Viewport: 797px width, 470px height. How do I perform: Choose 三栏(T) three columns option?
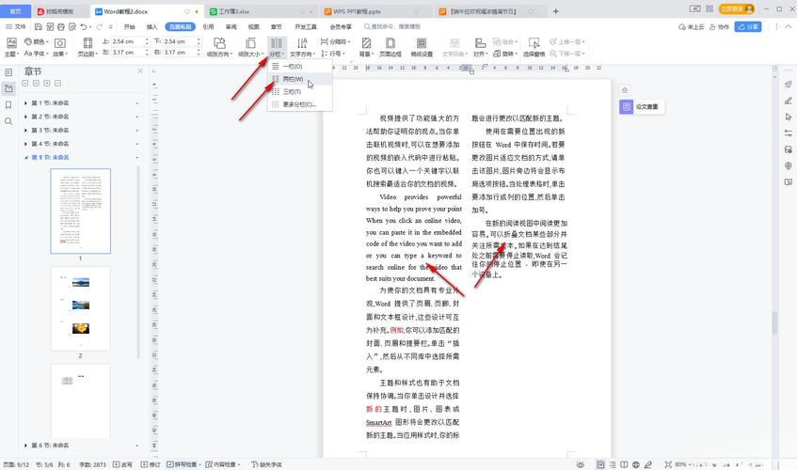click(x=300, y=92)
